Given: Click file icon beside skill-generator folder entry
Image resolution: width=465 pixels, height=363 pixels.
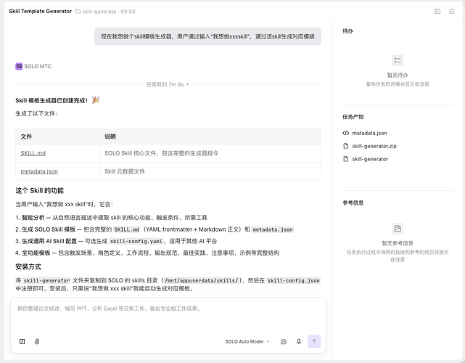Looking at the screenshot, I should 345,159.
